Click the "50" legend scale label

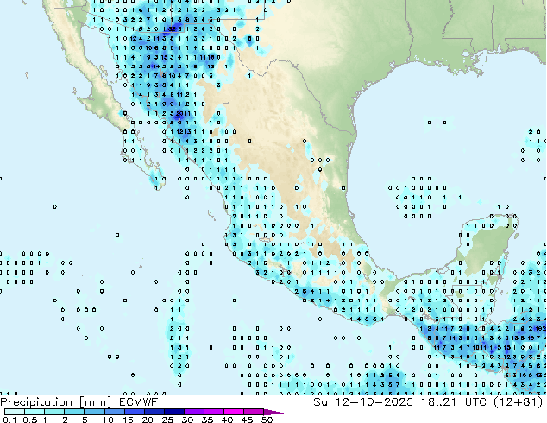(267, 420)
